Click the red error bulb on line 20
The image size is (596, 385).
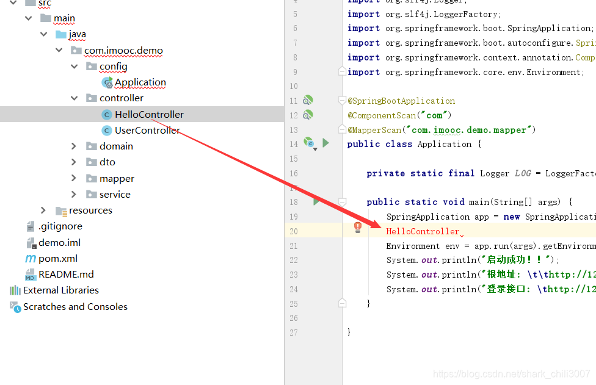(x=358, y=228)
